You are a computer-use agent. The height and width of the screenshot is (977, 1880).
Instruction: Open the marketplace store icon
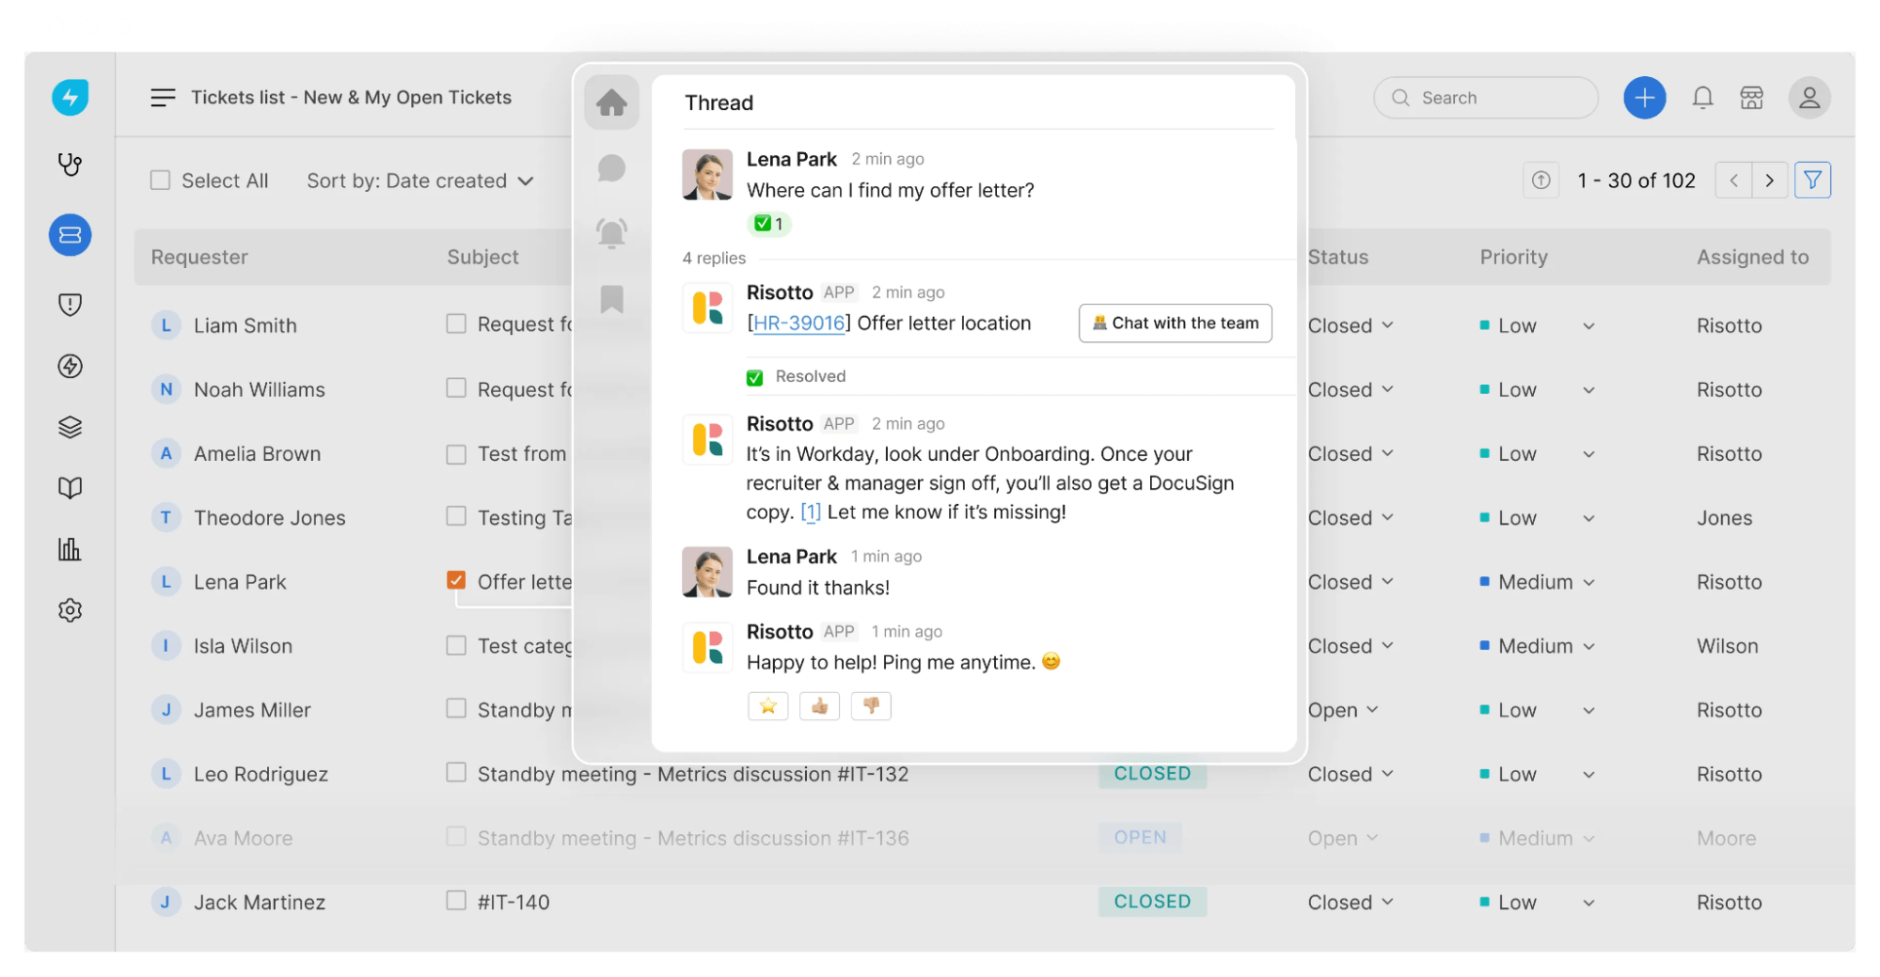point(1751,97)
